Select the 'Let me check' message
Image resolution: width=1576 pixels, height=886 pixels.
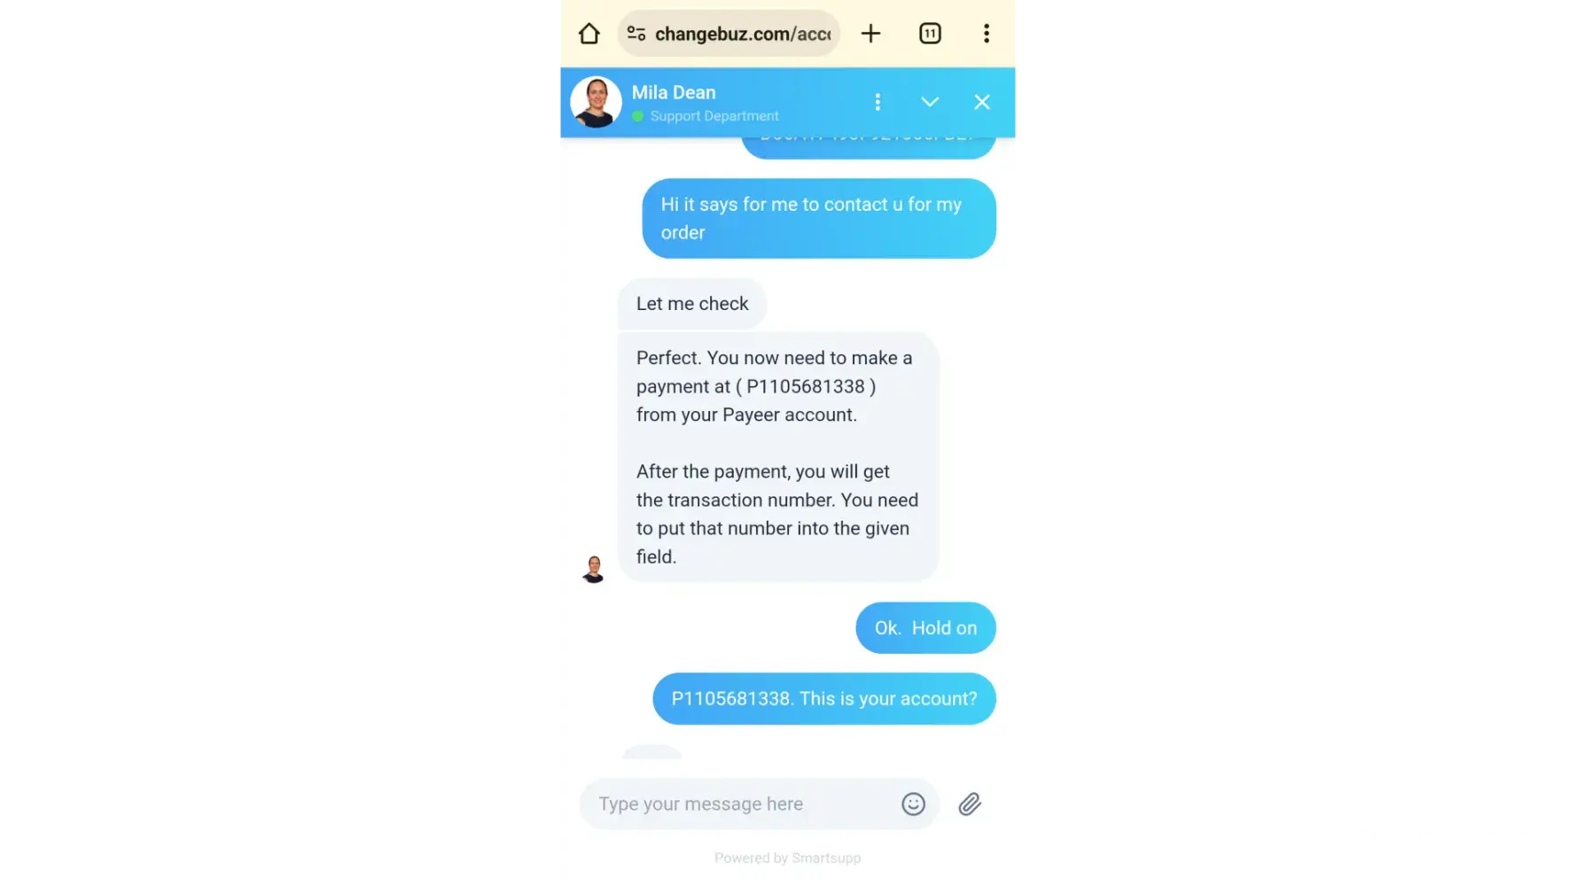[692, 304]
